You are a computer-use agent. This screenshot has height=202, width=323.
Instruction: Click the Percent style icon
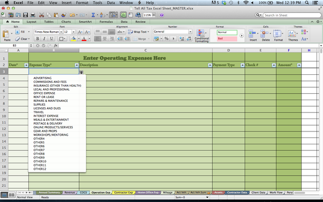166,39
